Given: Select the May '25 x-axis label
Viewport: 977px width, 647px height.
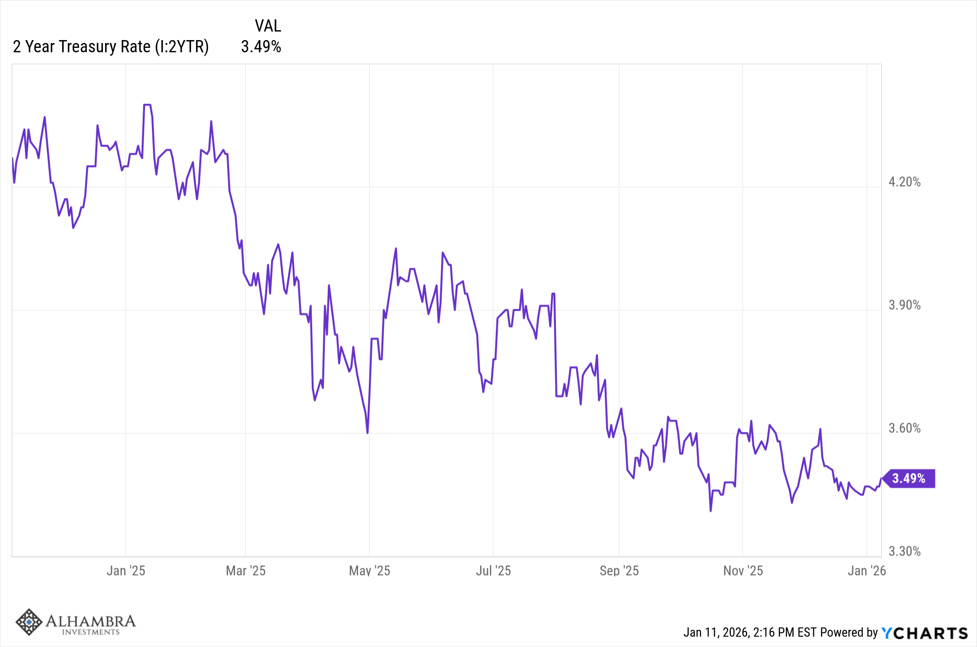Looking at the screenshot, I should (x=370, y=571).
